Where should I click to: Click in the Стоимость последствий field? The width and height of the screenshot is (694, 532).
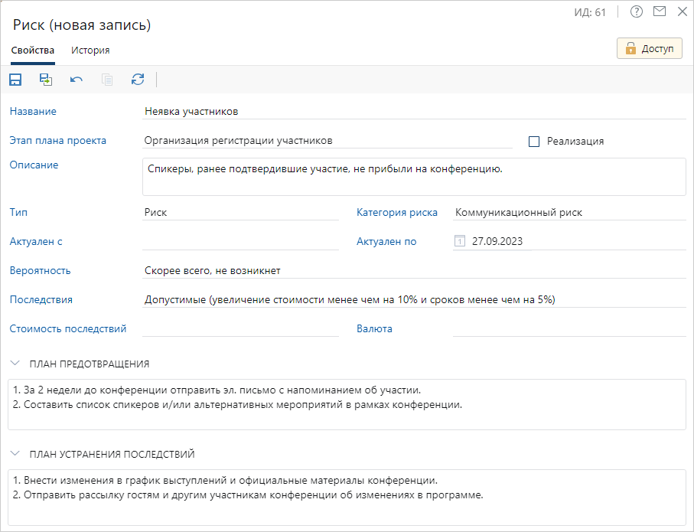click(240, 329)
